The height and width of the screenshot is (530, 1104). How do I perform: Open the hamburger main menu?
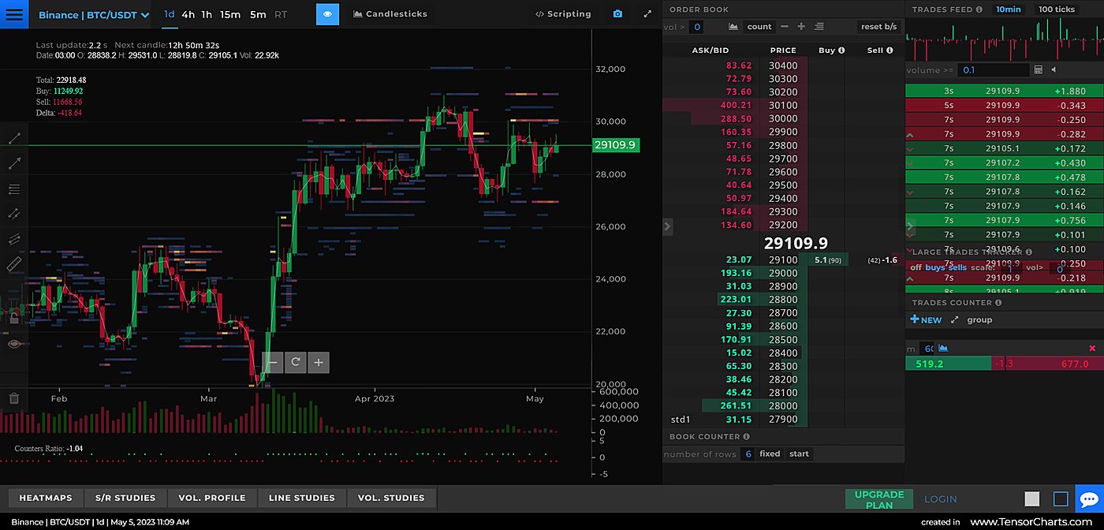click(14, 14)
